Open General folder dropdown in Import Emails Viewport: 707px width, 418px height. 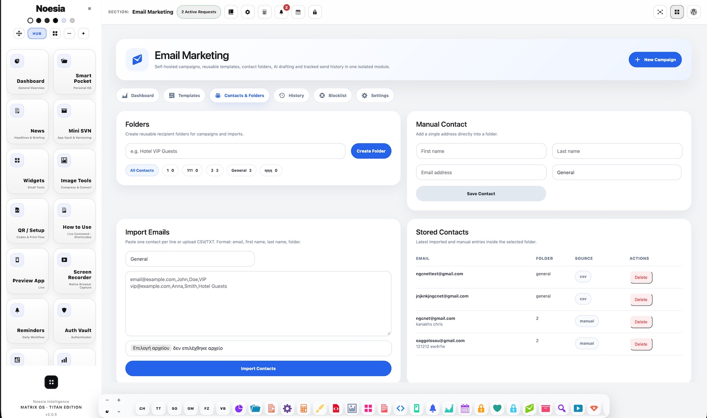click(190, 259)
